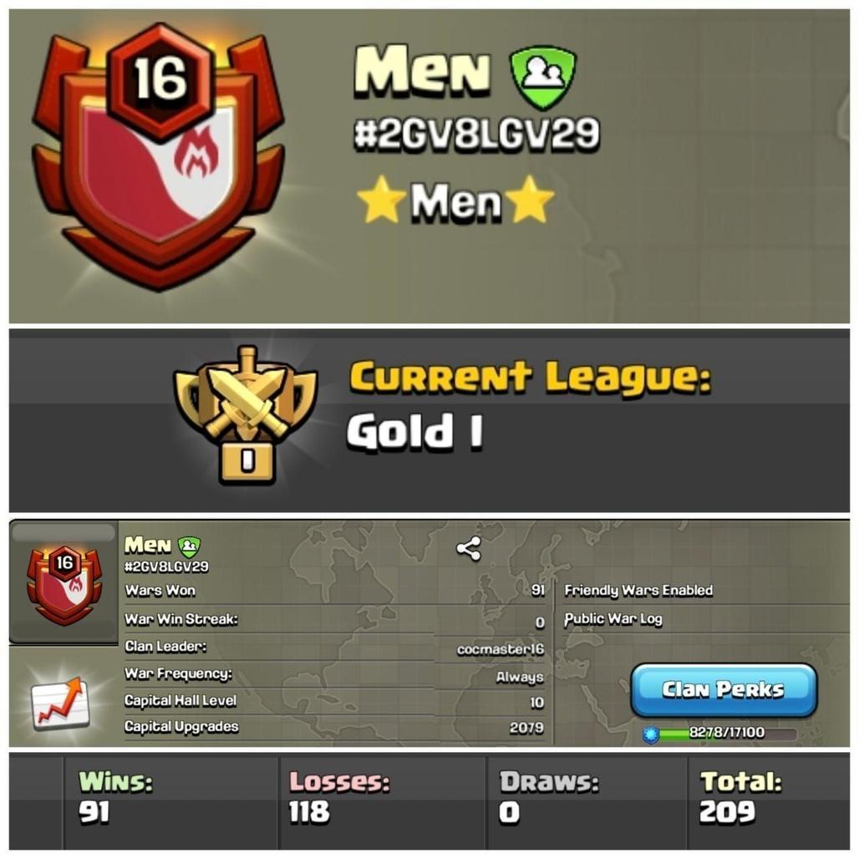
Task: Click the small clan badge thumbnail
Action: point(64,585)
